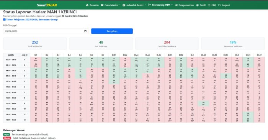Click the Beranda home icon

pyautogui.click(x=87, y=5)
